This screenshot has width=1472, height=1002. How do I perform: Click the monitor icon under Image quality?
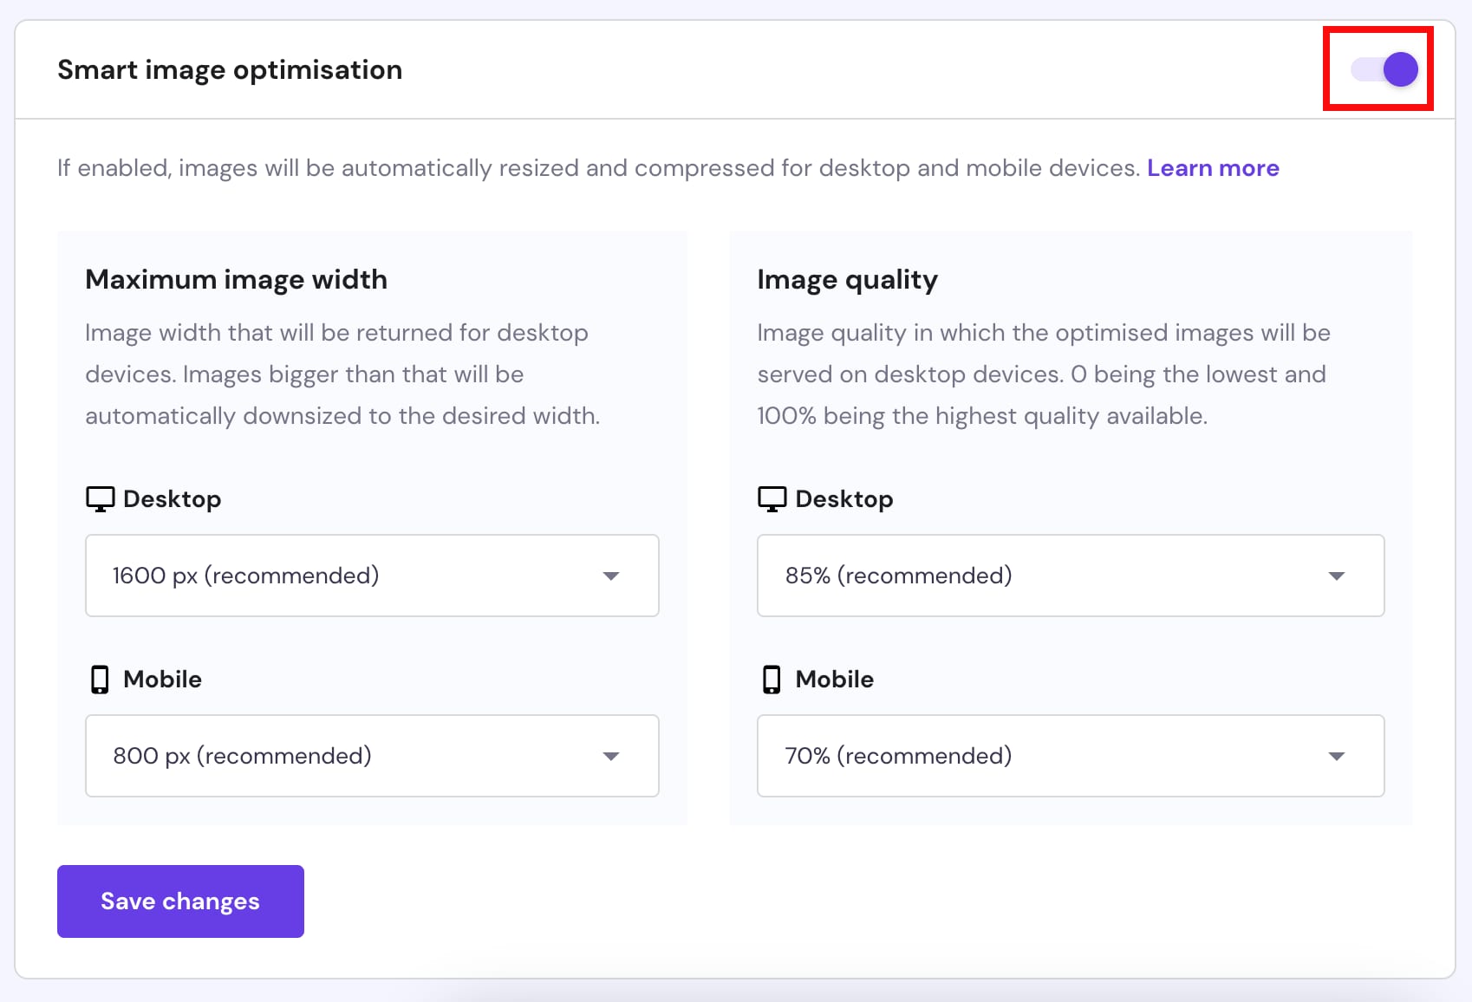pos(772,499)
